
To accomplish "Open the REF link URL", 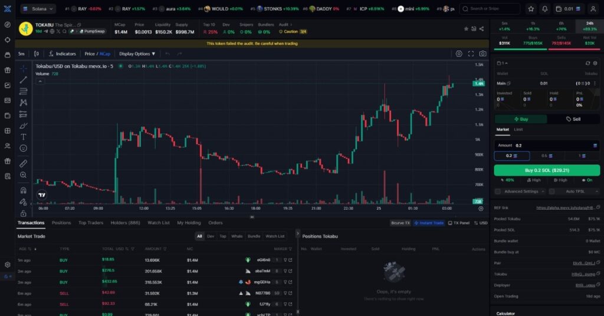I will pyautogui.click(x=565, y=208).
